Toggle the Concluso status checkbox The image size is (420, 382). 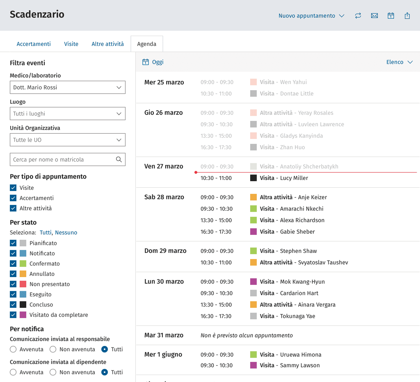tap(13, 305)
